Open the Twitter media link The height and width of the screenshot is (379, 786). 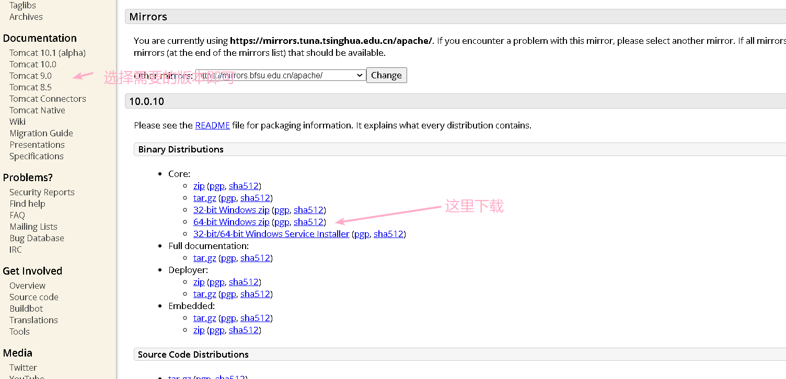pos(23,368)
